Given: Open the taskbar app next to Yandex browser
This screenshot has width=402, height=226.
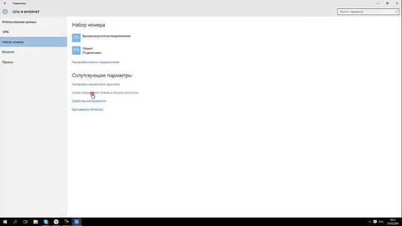Looking at the screenshot, I should (x=67, y=222).
